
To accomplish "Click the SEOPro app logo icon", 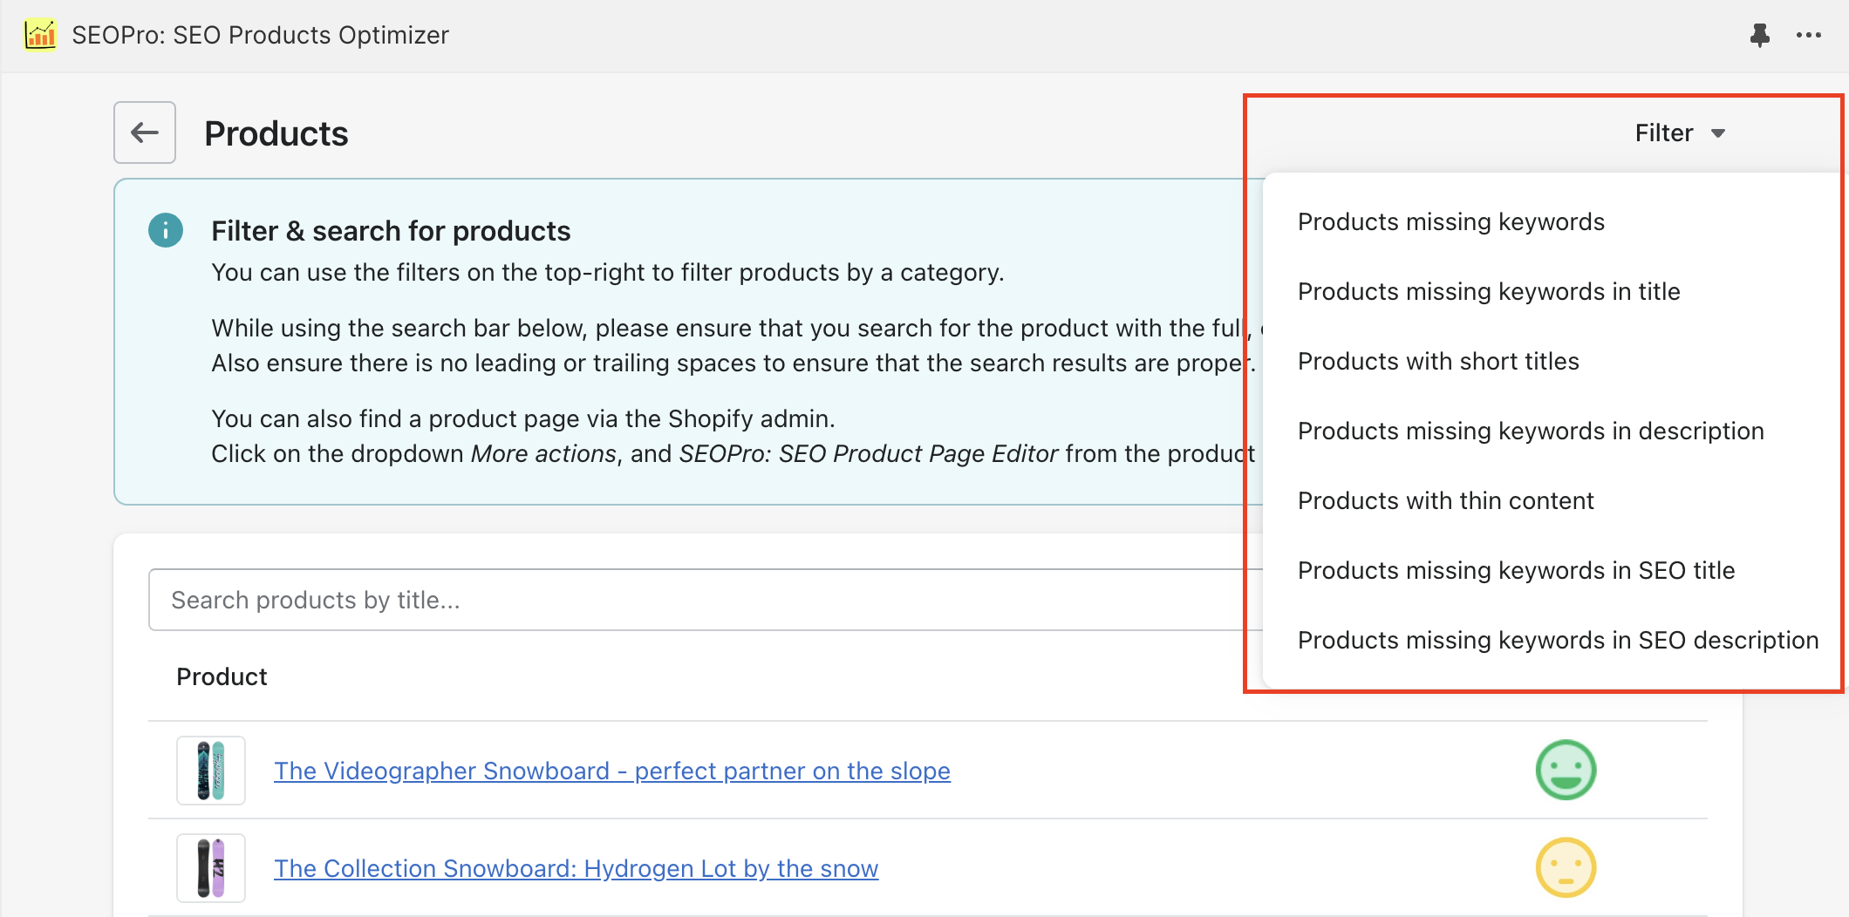I will [x=40, y=35].
